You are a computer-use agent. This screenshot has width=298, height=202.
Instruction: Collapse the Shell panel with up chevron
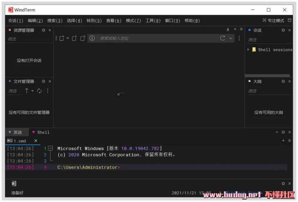277,132
